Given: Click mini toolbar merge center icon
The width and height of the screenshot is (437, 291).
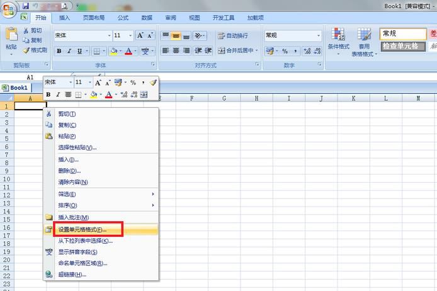Looking at the screenshot, I should tap(144, 94).
